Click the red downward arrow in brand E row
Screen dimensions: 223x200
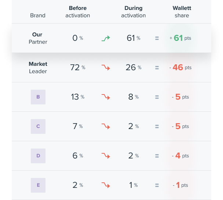pyautogui.click(x=106, y=185)
